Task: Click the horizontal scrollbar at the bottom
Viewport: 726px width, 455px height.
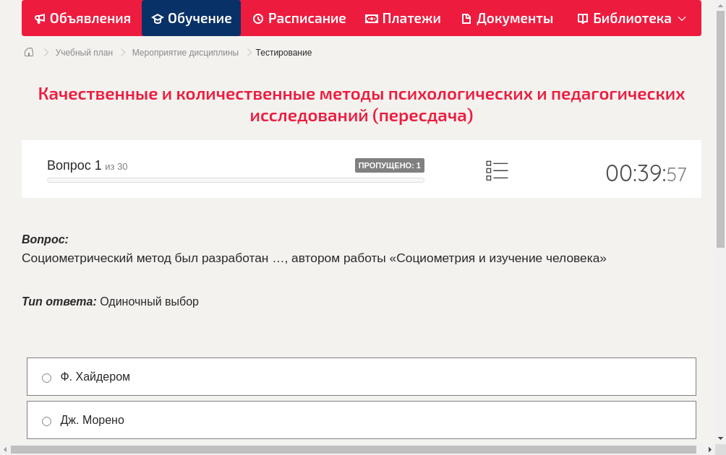Action: pos(362,450)
